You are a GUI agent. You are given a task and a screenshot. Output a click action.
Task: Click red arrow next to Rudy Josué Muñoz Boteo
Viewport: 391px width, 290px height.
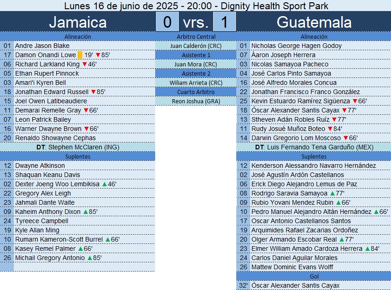pyautogui.click(x=330, y=129)
